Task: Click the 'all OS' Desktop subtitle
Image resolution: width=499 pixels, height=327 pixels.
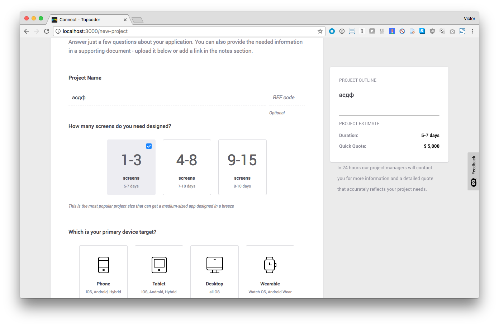Action: (x=215, y=292)
